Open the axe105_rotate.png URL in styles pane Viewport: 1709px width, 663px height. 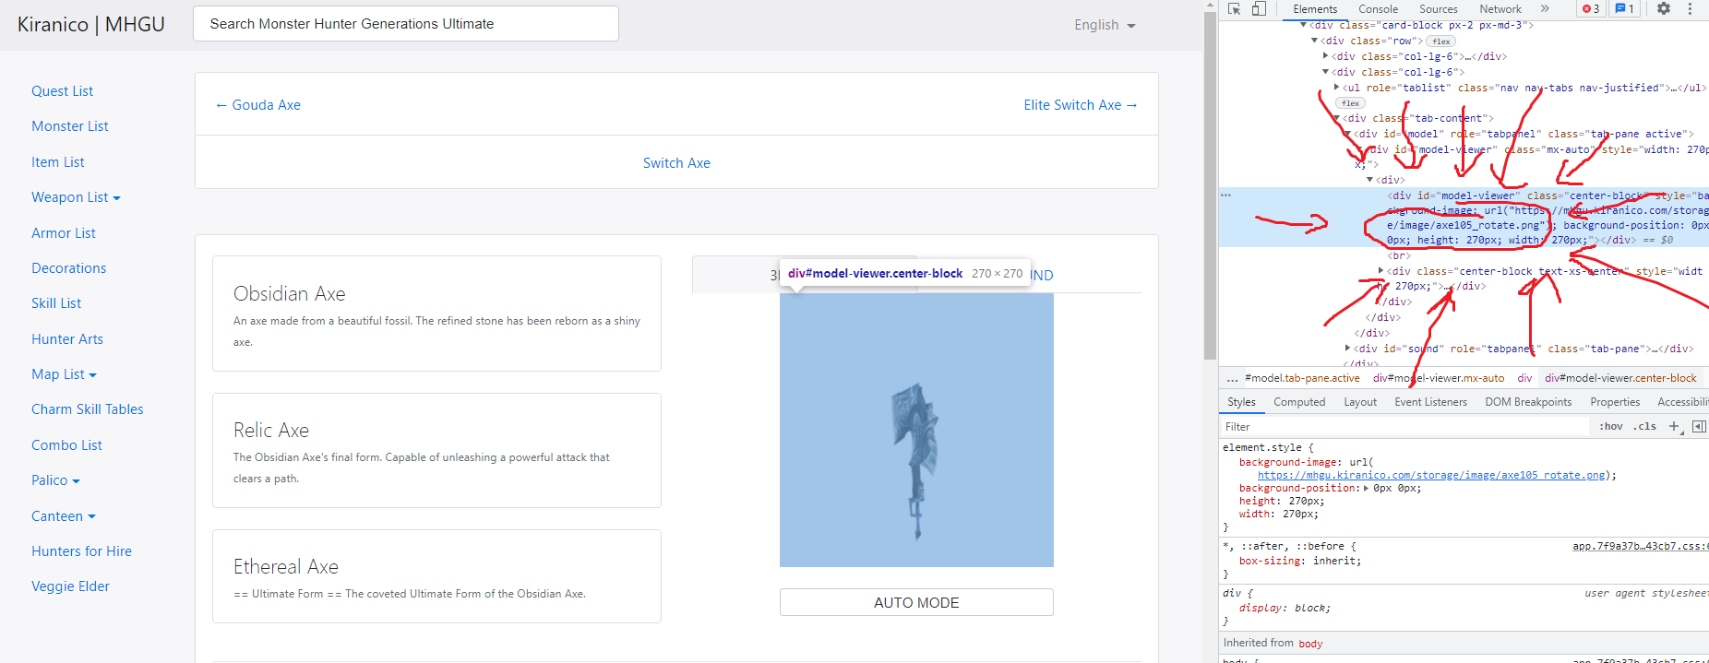[1431, 475]
